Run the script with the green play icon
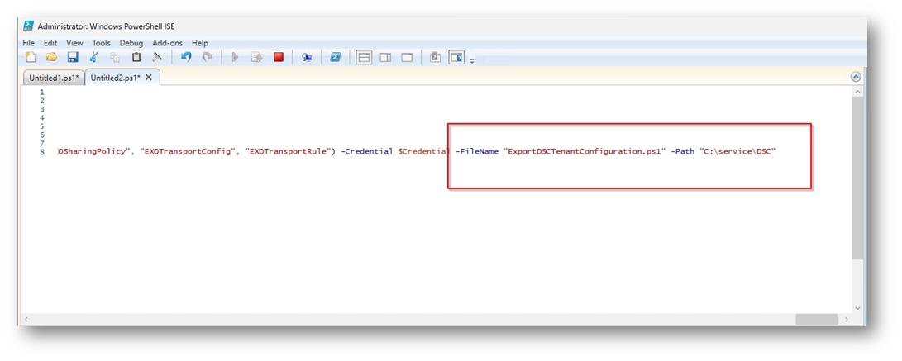 [x=235, y=57]
